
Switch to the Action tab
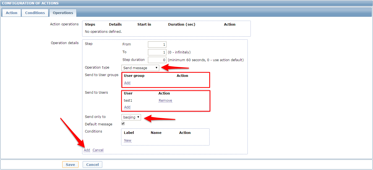[12, 13]
